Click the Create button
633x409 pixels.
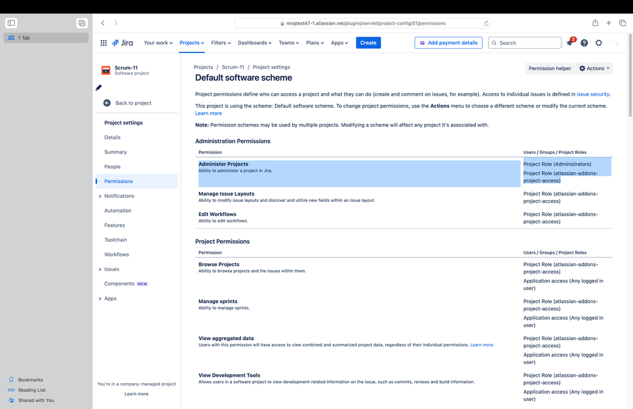click(x=368, y=43)
